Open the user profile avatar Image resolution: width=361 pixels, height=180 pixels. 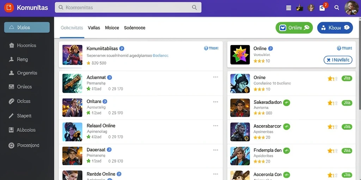tap(351, 8)
